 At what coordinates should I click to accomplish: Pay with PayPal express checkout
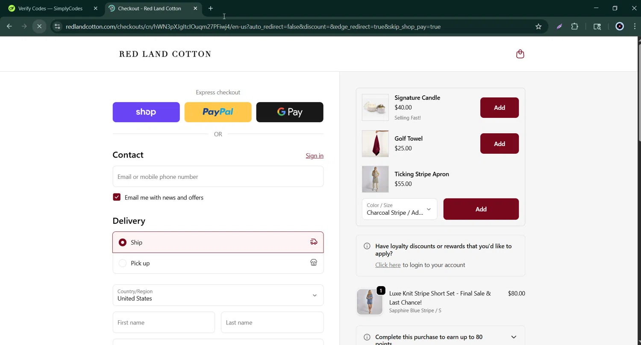[218, 112]
